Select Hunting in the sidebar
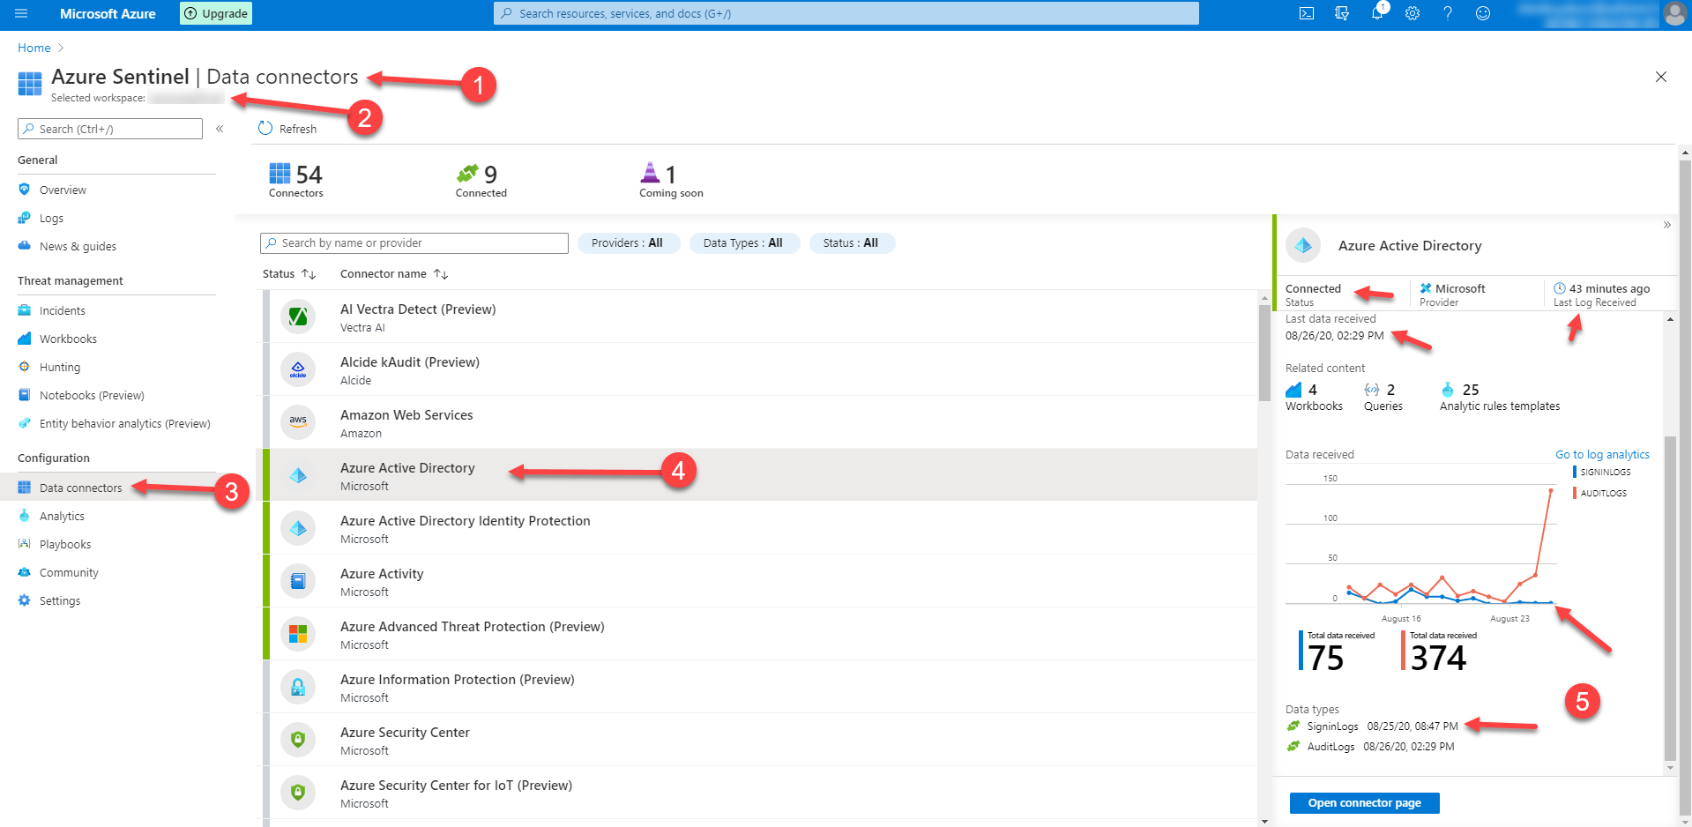Image resolution: width=1692 pixels, height=827 pixels. pos(60,367)
